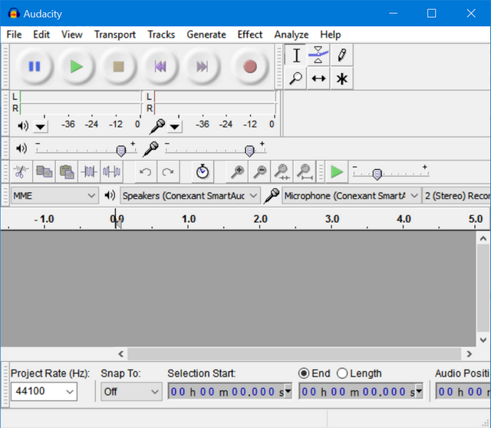
Task: Click the Cut scissors icon
Action: [x=21, y=172]
